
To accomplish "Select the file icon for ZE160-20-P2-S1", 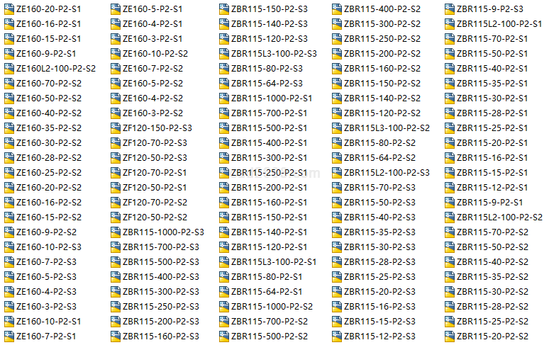I will [x=9, y=9].
